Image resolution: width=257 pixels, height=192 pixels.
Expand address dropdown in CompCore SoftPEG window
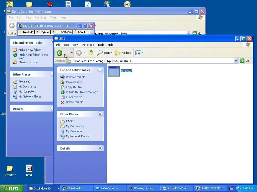(188, 33)
